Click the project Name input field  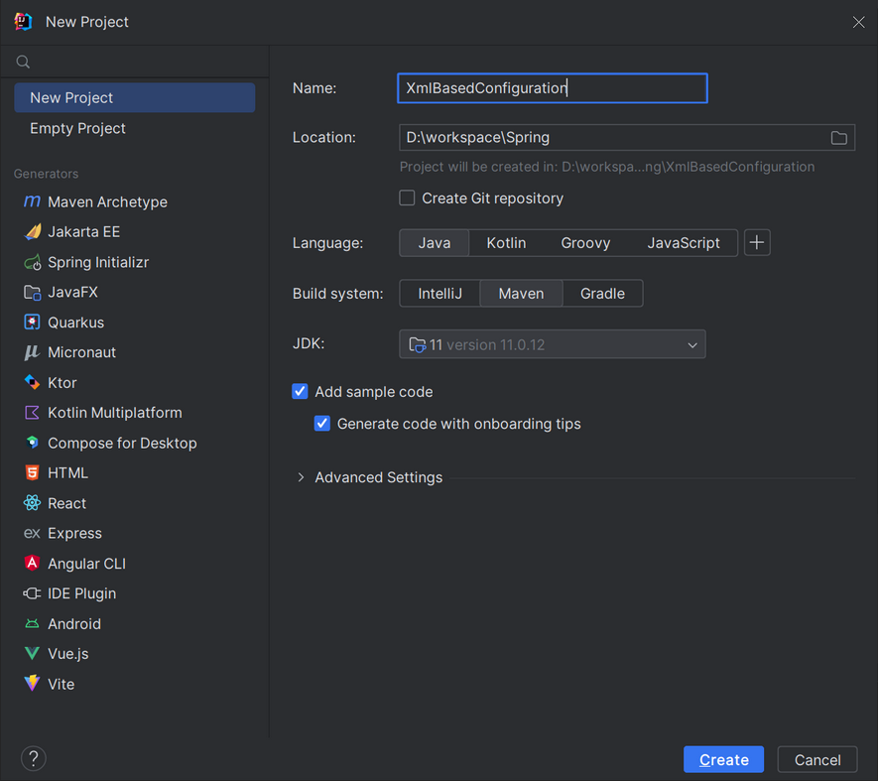coord(552,88)
